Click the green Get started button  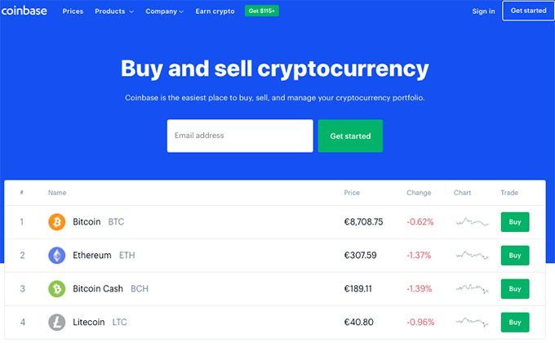pos(350,136)
